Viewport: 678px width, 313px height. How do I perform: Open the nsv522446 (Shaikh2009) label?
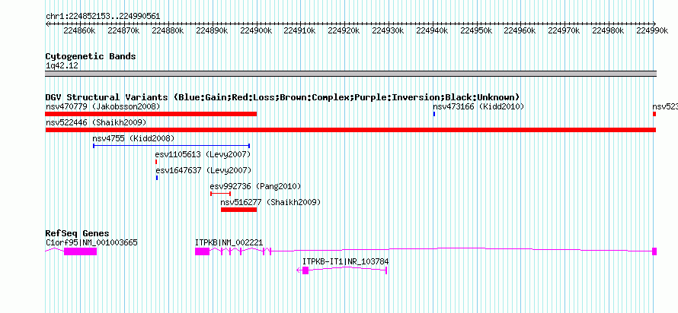point(96,122)
